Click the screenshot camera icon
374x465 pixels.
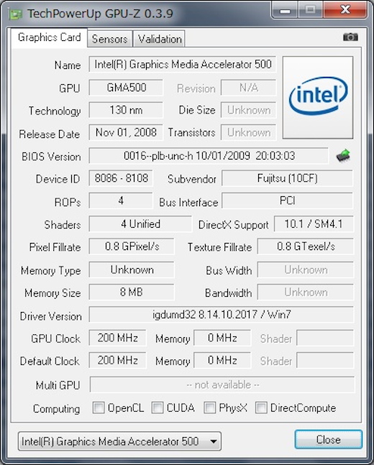coord(350,37)
